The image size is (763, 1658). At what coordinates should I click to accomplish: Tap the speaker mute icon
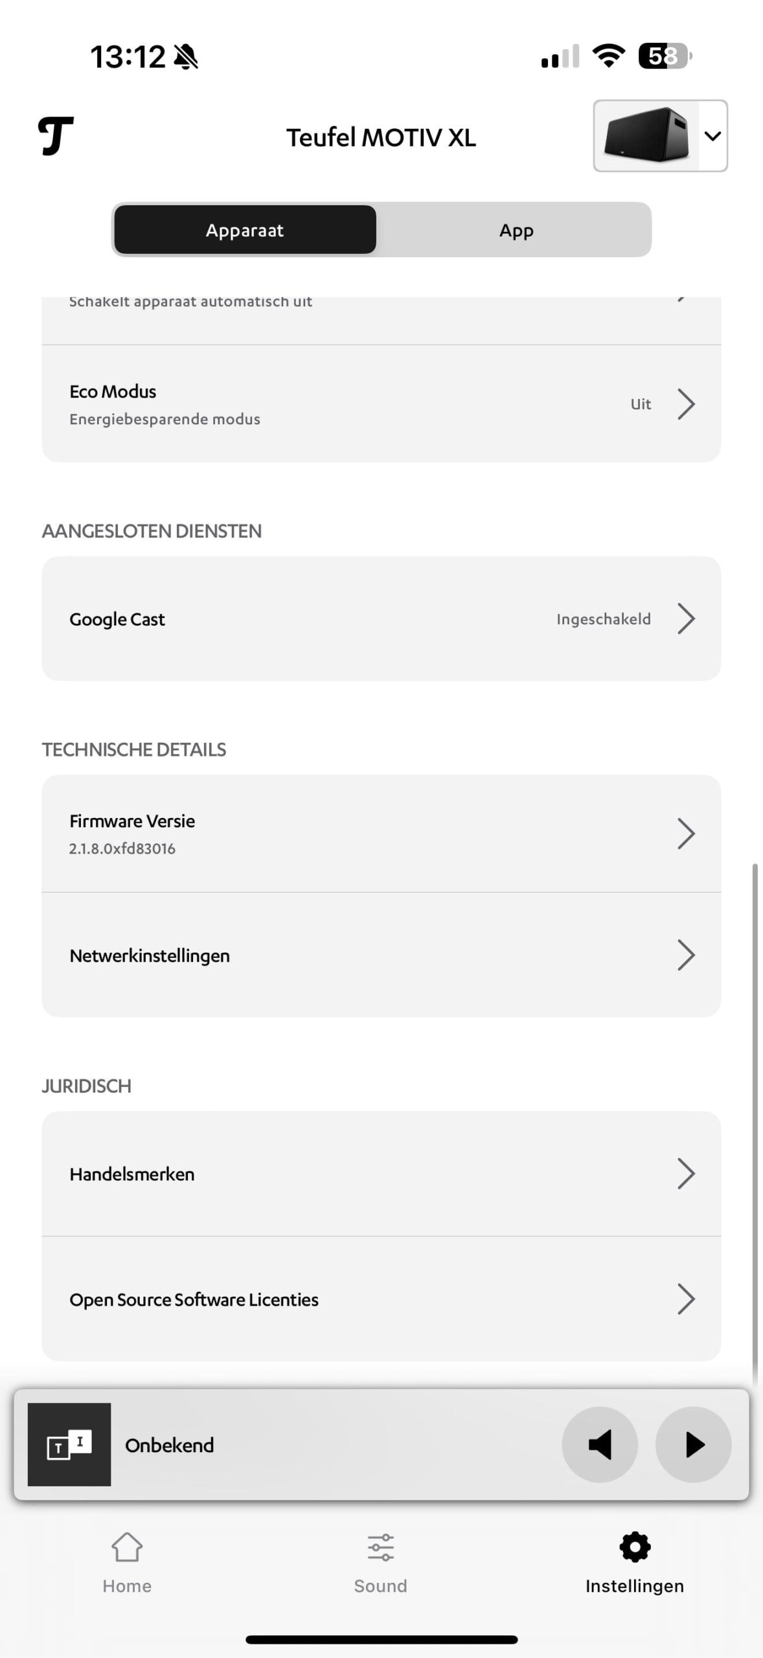pos(600,1444)
